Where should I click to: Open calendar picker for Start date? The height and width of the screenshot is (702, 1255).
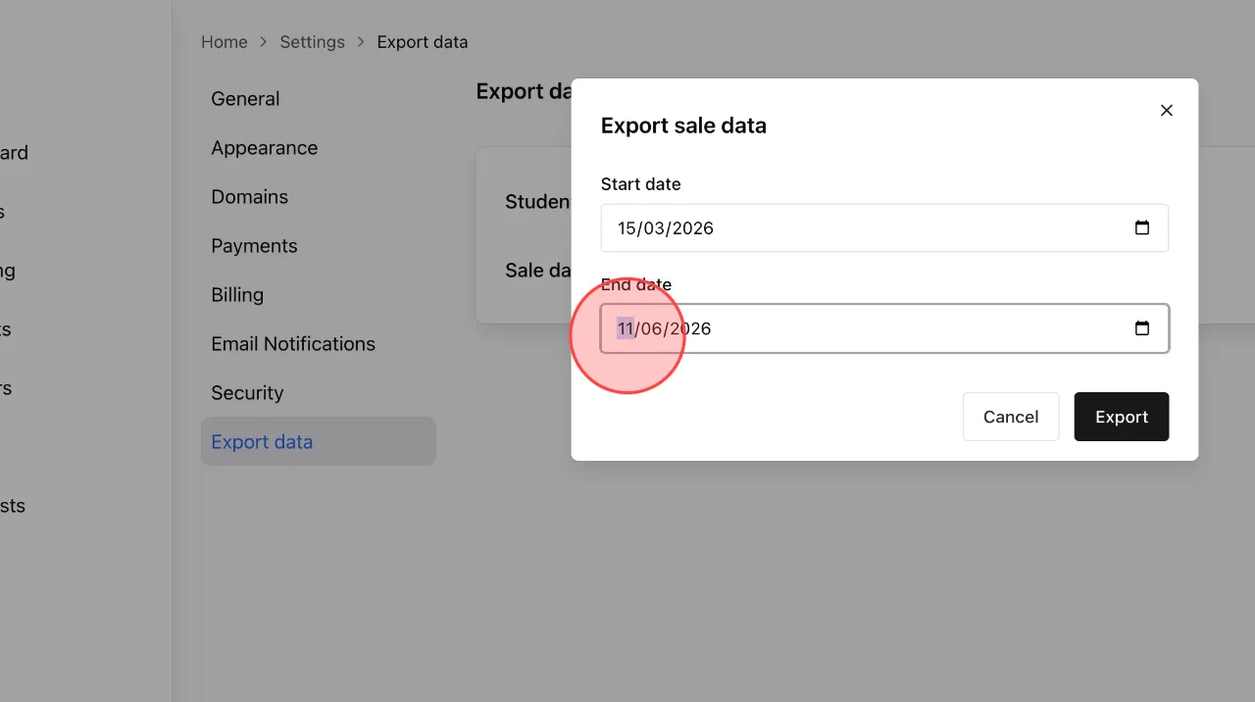[x=1142, y=228]
